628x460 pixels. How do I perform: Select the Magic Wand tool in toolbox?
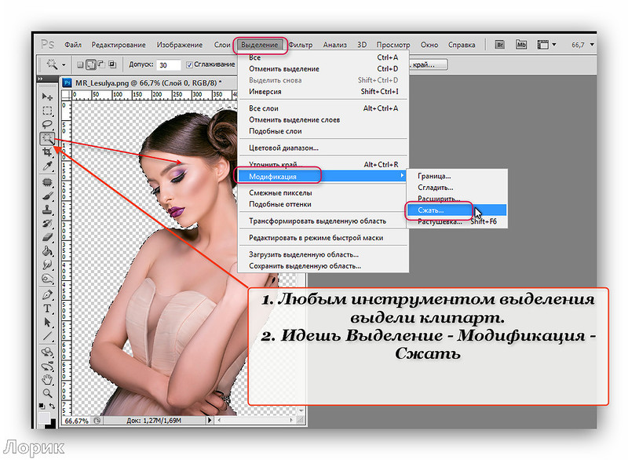tap(47, 138)
